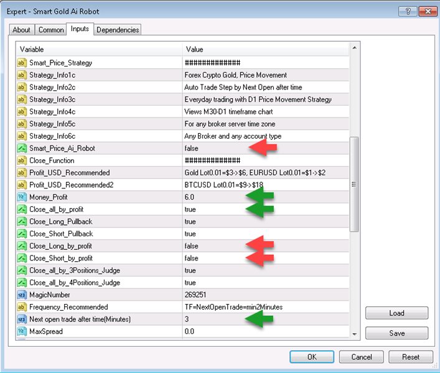Click the Strategy_Info1c variable name
The image size is (440, 373).
pyautogui.click(x=52, y=75)
